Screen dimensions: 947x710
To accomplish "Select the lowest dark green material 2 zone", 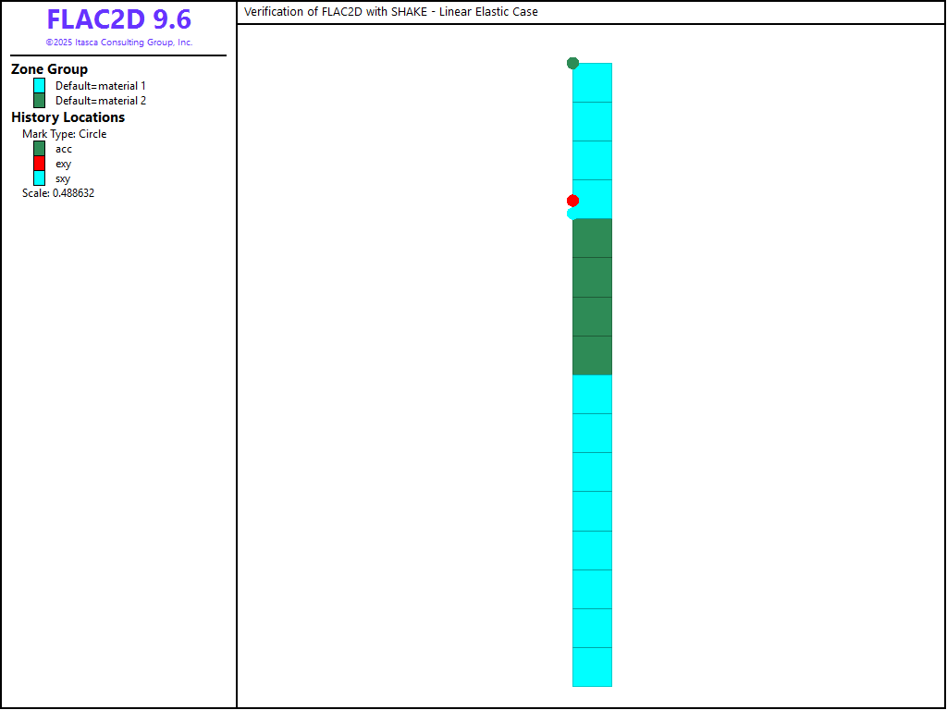I will pyautogui.click(x=592, y=355).
